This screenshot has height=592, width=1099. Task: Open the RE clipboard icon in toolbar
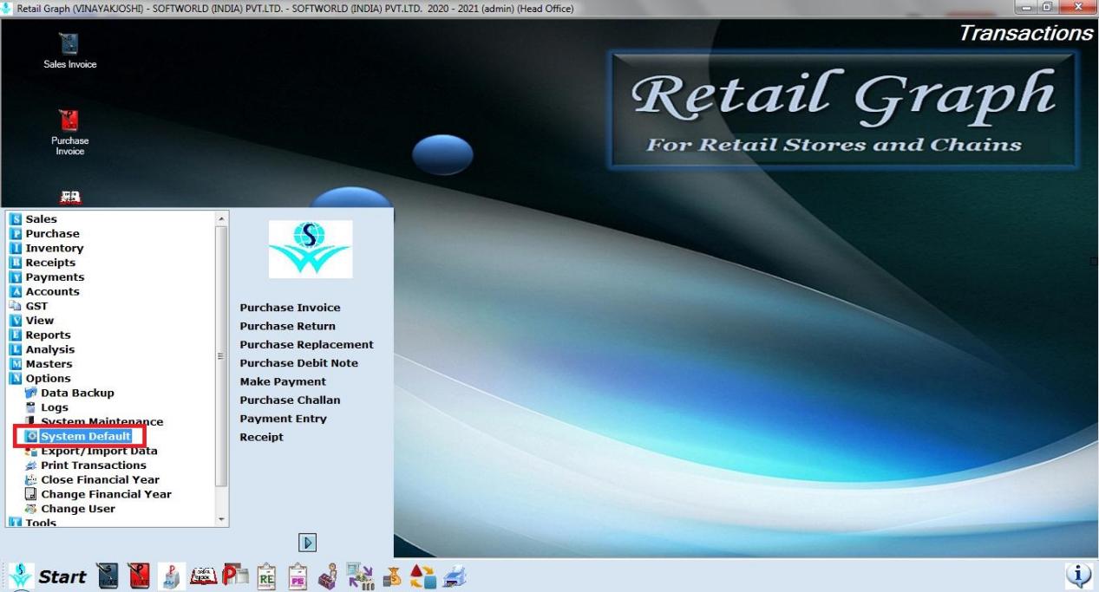click(x=266, y=576)
